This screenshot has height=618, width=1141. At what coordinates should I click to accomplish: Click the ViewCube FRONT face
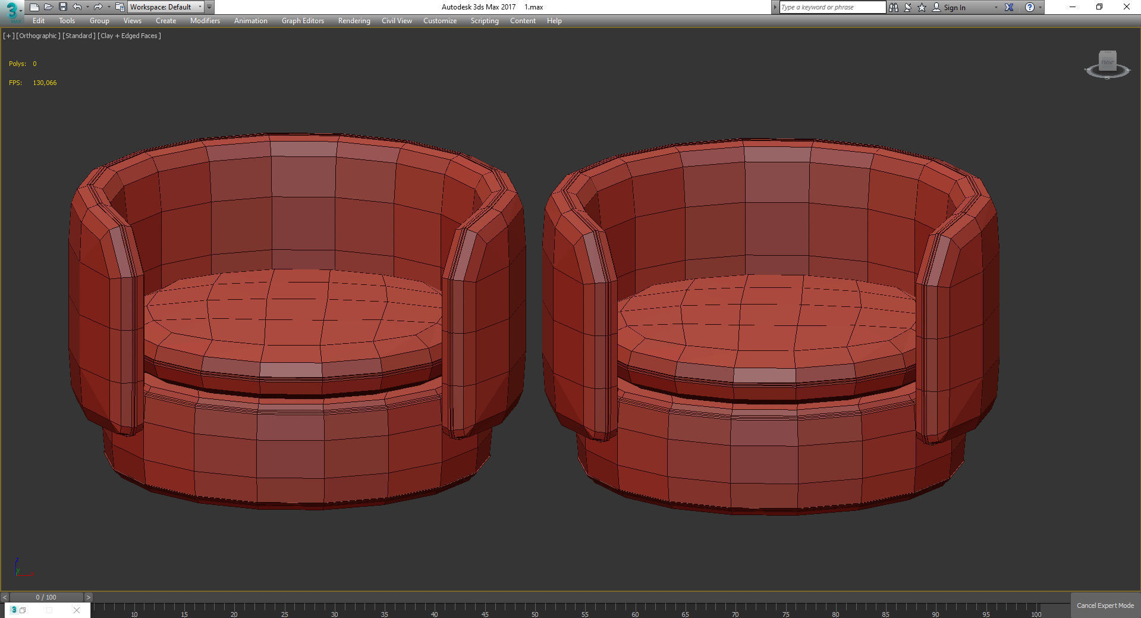pos(1107,61)
